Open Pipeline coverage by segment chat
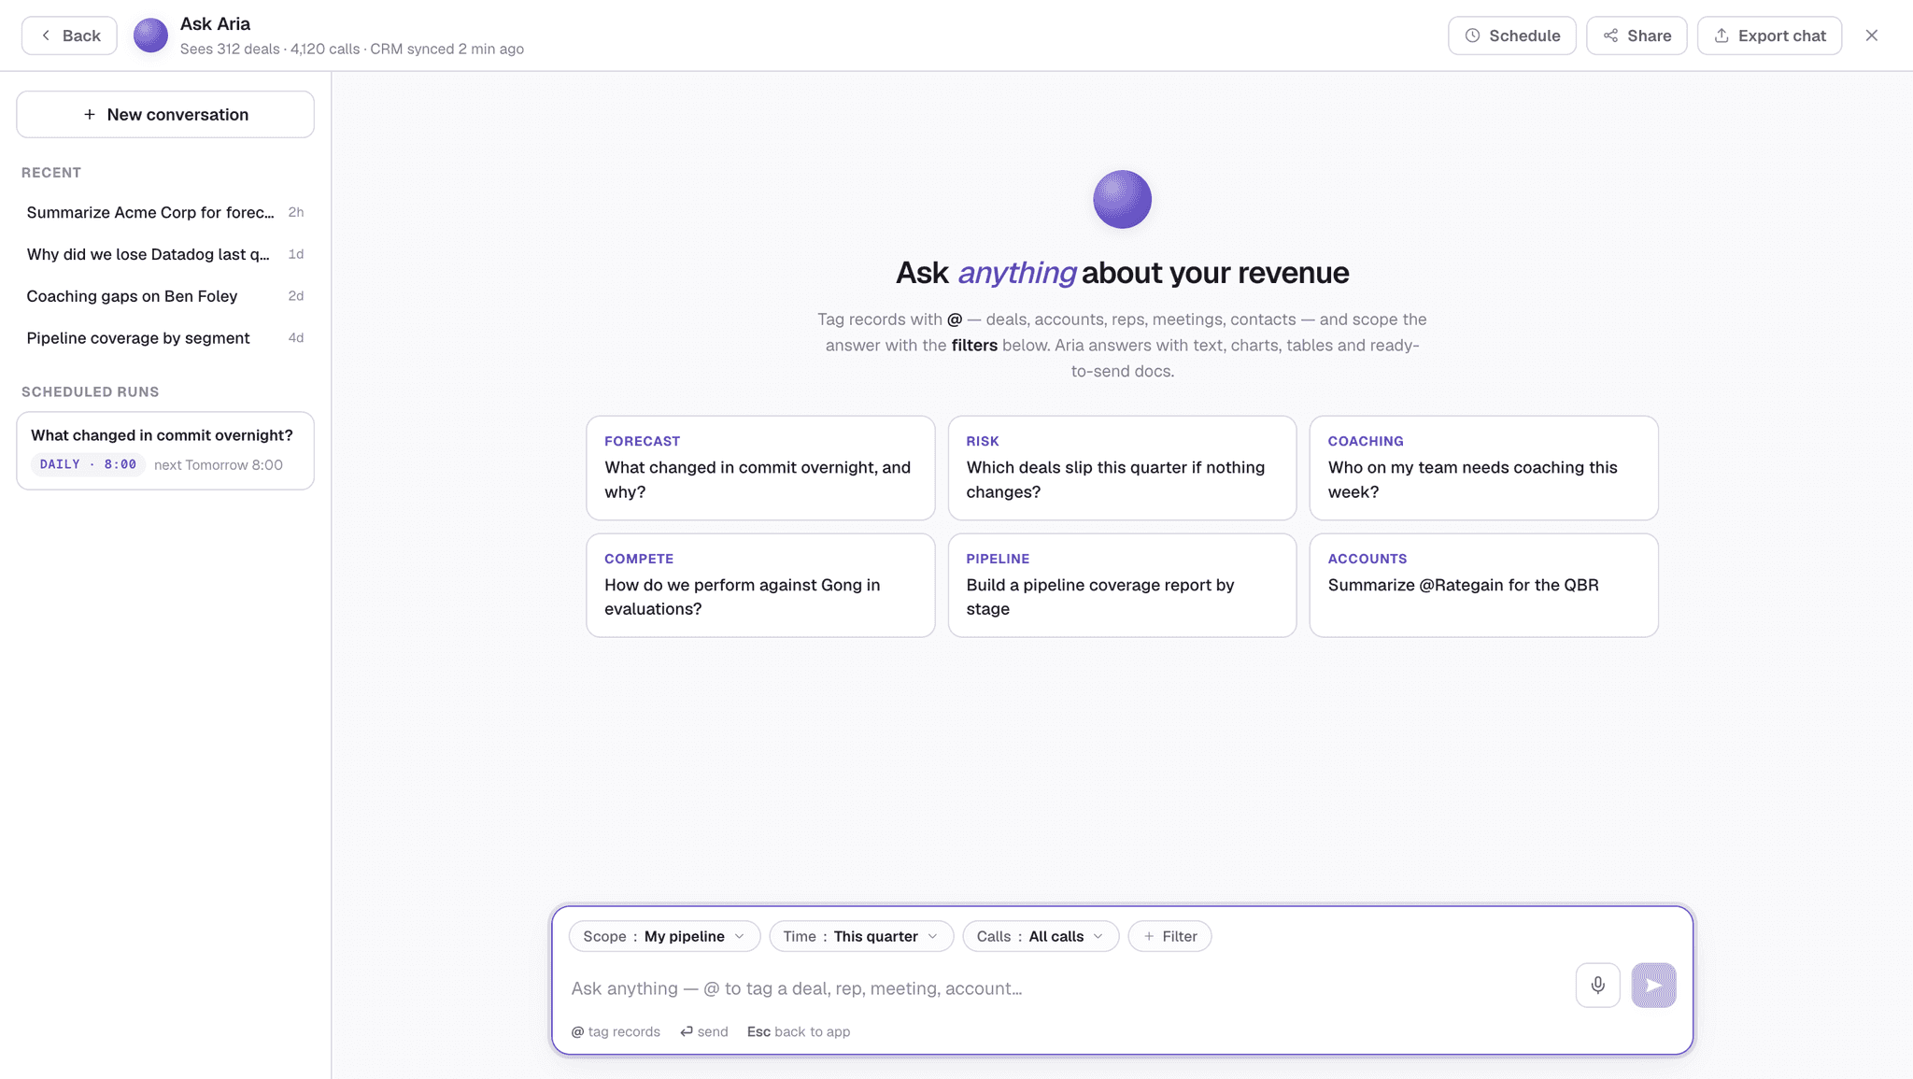The image size is (1913, 1079). pos(165,338)
